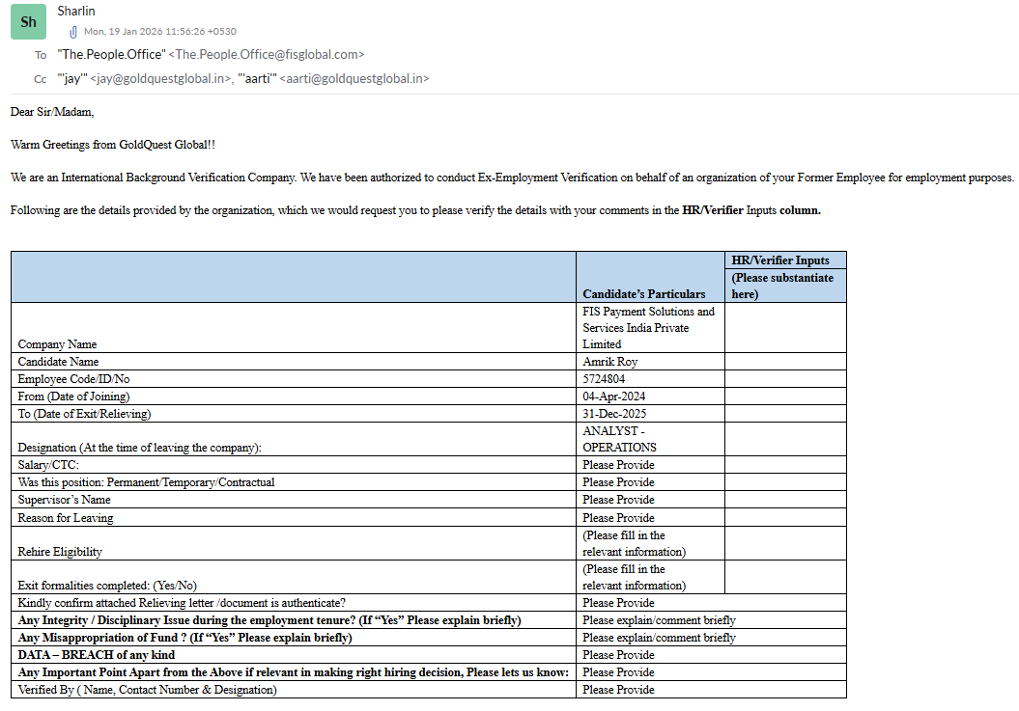Click Reason for Leaving label
1019x711 pixels.
point(66,518)
